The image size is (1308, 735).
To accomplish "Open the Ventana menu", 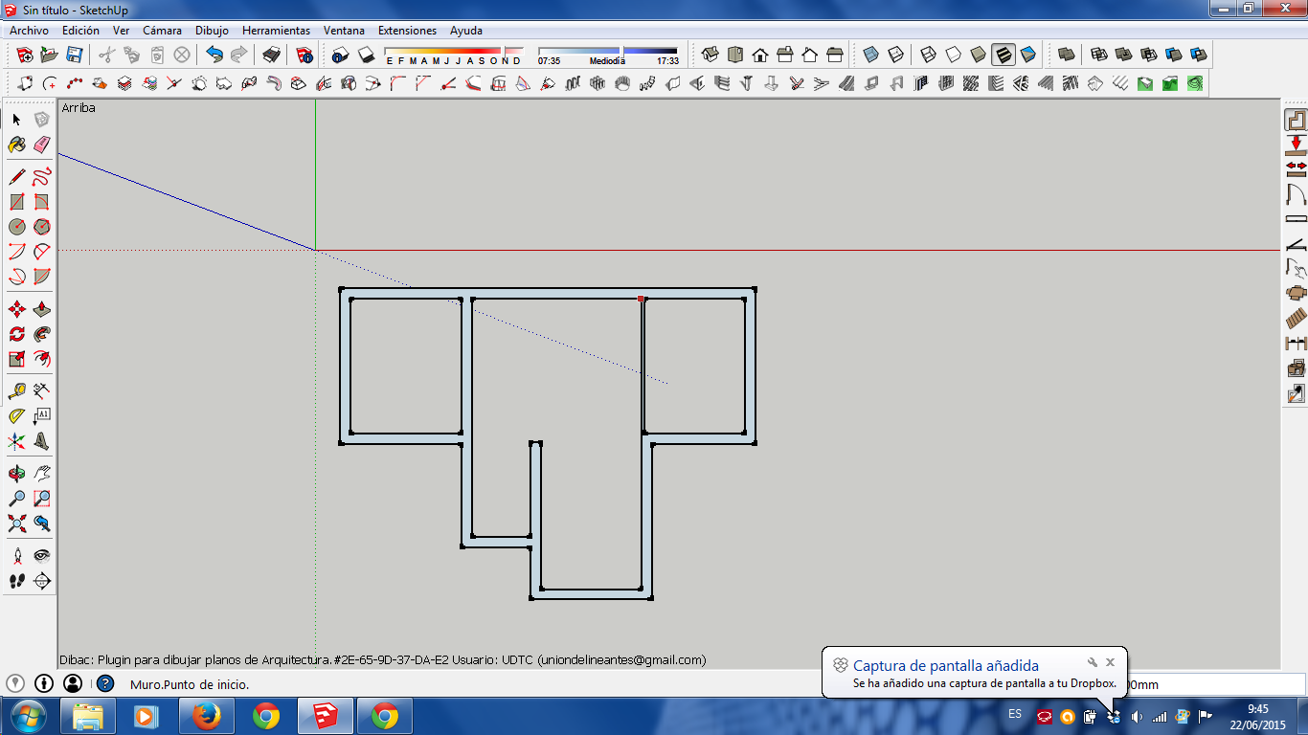I will [344, 31].
